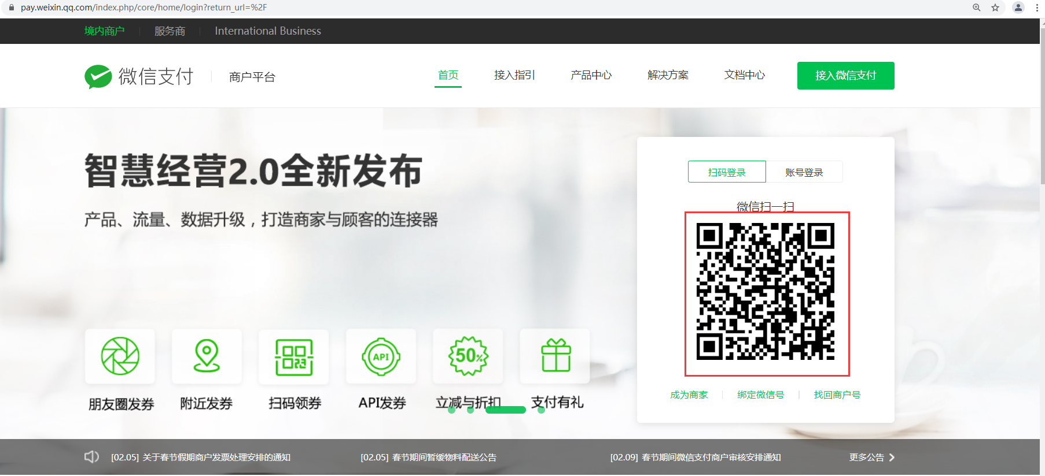The width and height of the screenshot is (1045, 476).
Task: Click the login QR code image
Action: coord(766,292)
